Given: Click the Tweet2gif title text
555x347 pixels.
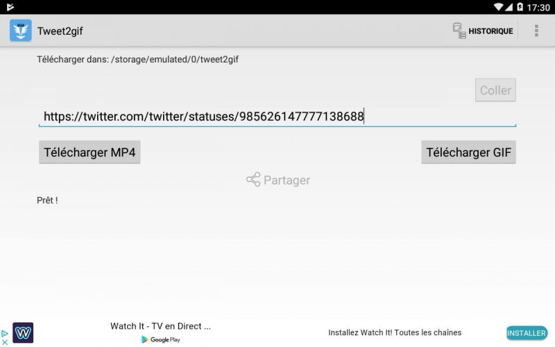Looking at the screenshot, I should click(60, 31).
